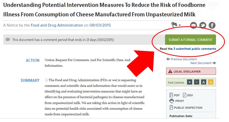Read the 3 submitted public comments
The width and height of the screenshot is (229, 122).
click(195, 49)
